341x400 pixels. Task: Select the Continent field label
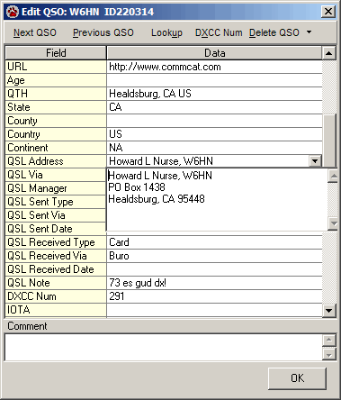[x=56, y=148]
